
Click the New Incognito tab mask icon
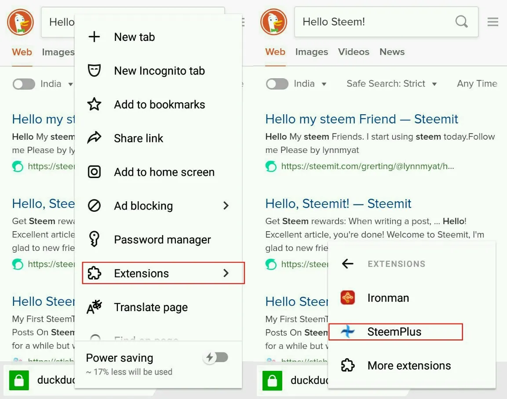tap(94, 70)
